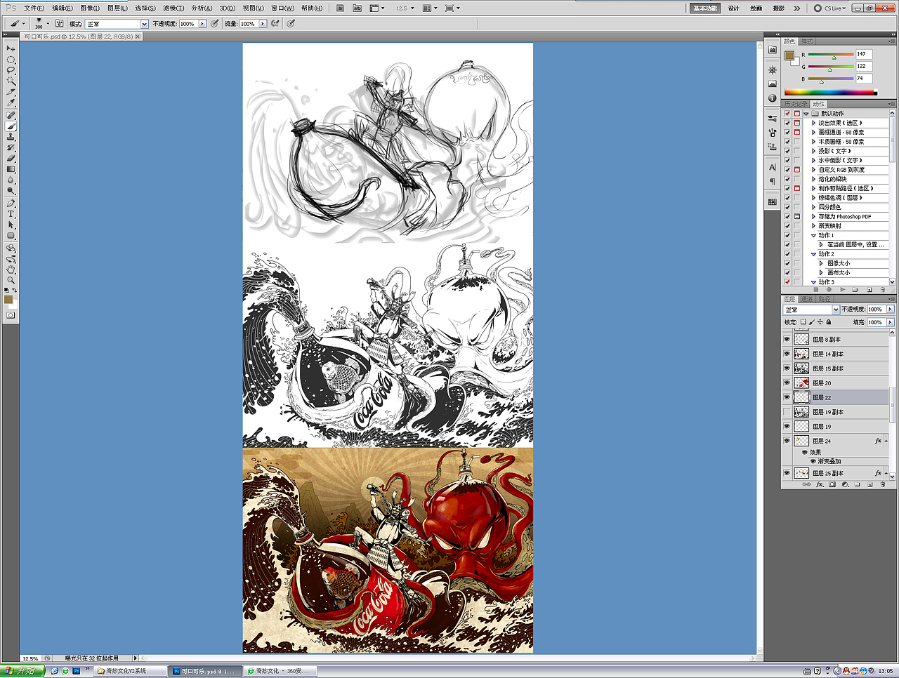Viewport: 899px width, 678px height.
Task: Create a new fill or adjustment layer
Action: (845, 484)
